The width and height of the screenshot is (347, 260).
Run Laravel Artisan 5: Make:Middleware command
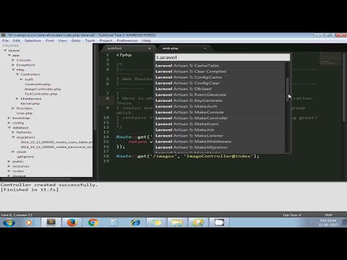pyautogui.click(x=219, y=142)
